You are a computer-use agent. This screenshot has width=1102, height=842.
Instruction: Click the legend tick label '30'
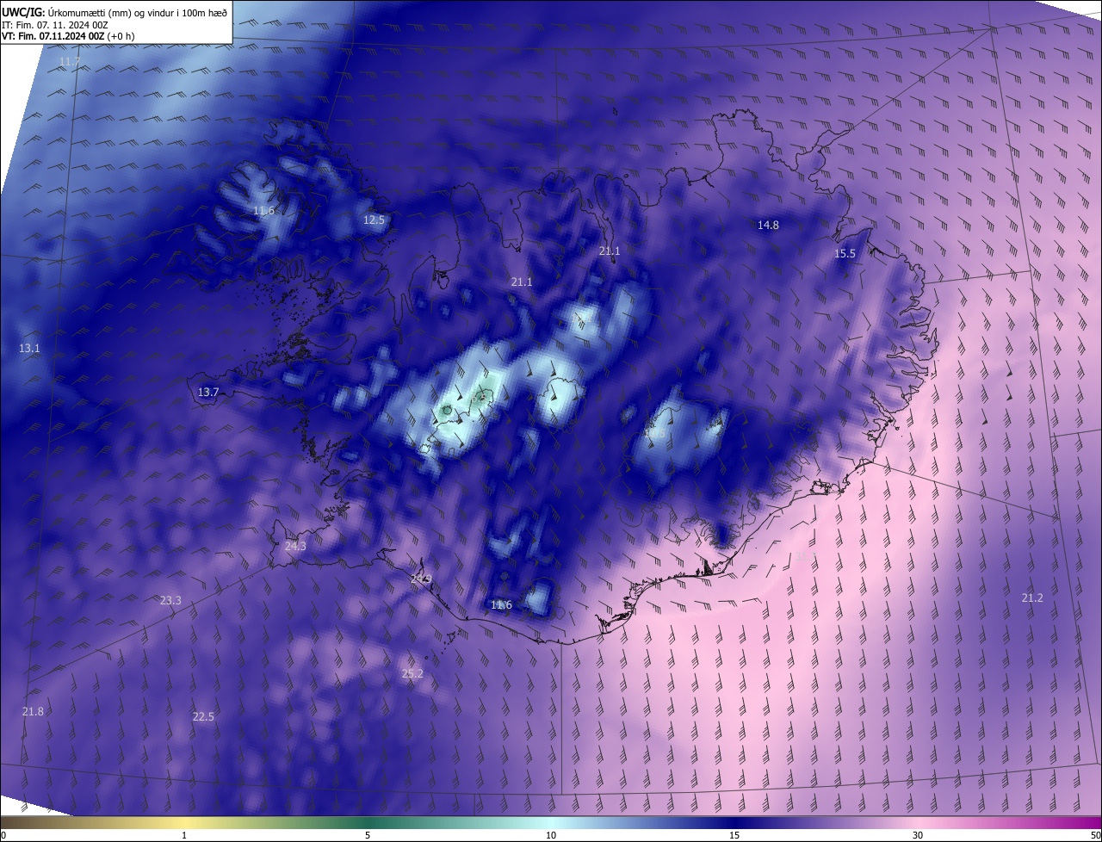coord(918,836)
